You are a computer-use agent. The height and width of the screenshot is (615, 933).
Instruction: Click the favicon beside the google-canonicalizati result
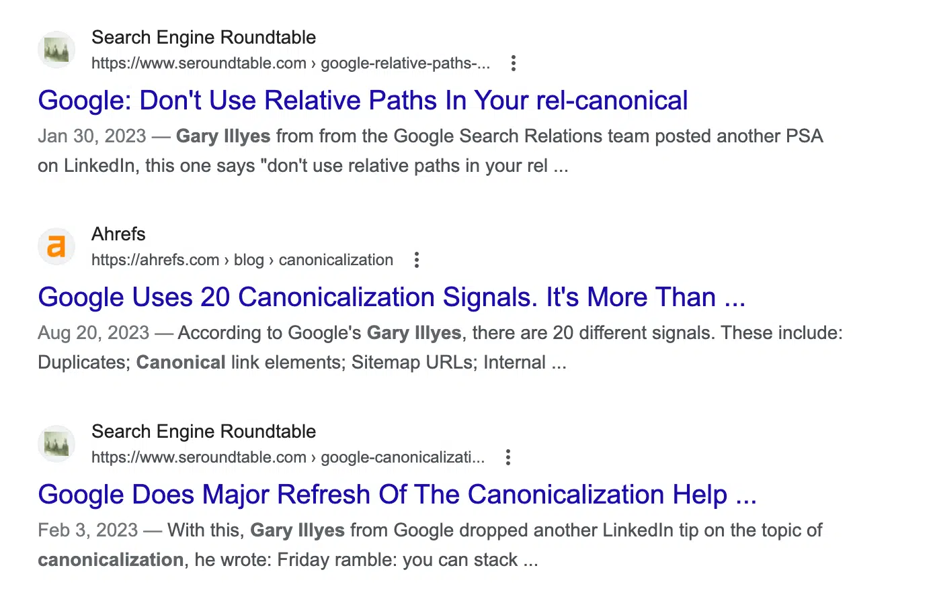click(56, 444)
